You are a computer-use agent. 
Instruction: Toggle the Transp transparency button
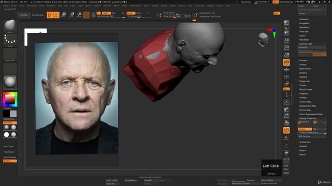click(x=286, y=138)
